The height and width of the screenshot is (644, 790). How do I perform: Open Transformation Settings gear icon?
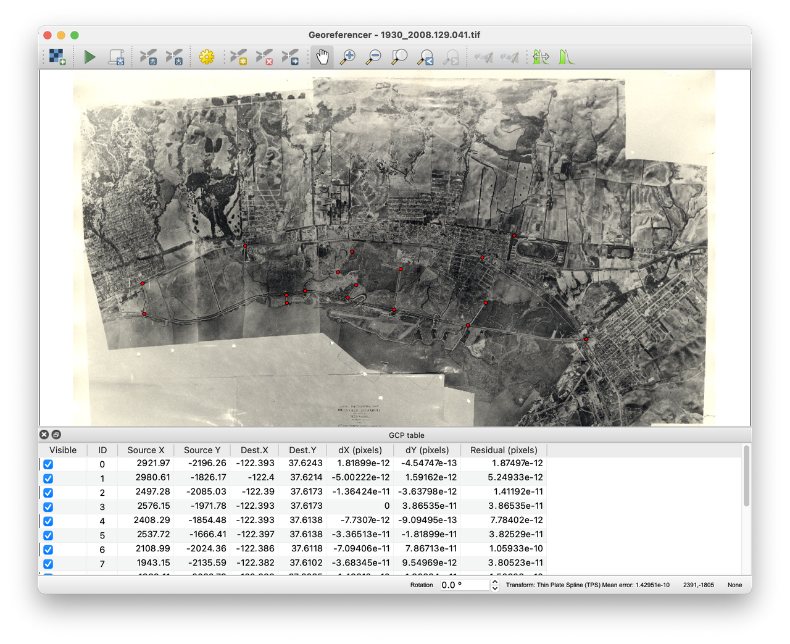pyautogui.click(x=207, y=57)
